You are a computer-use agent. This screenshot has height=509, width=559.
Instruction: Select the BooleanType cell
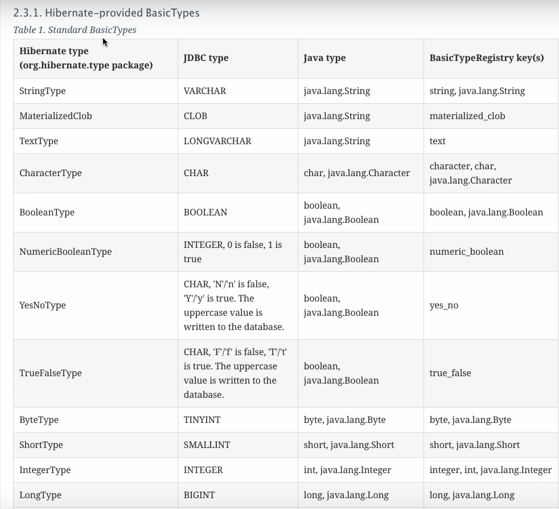pyautogui.click(x=96, y=213)
